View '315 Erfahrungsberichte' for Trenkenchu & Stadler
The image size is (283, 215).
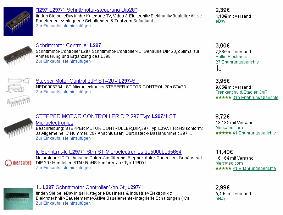[255, 98]
